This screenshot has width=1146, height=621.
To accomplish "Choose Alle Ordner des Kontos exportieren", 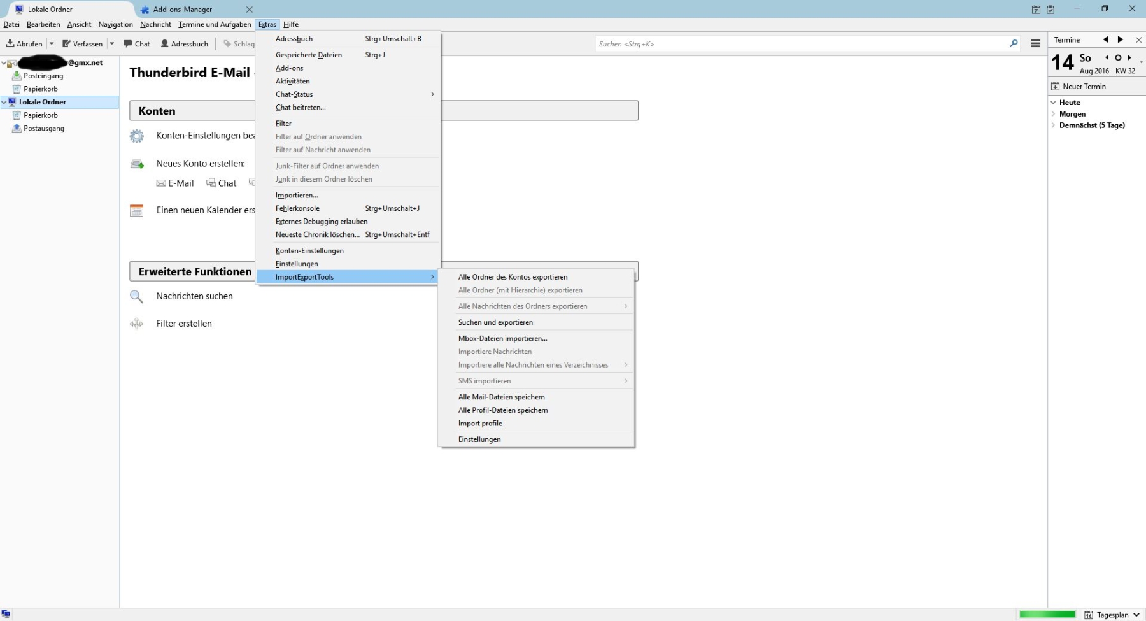I will tap(536, 277).
